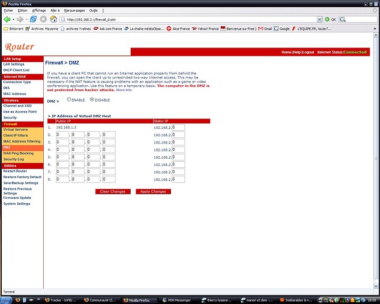The width and height of the screenshot is (380, 304).
Task: Open the Bittorrent bookmark
Action: coord(16,28)
